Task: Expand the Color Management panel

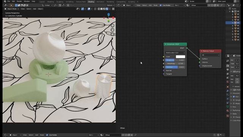Action: (x=235, y=121)
